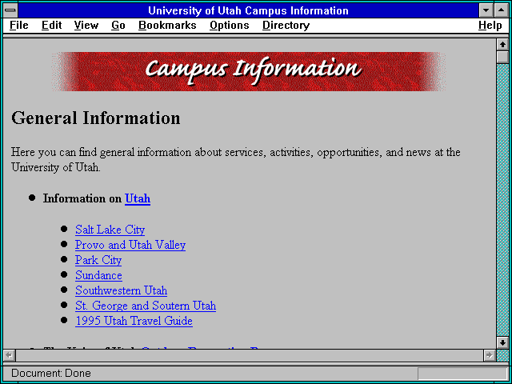Open the Provo and Utah Valley link
The height and width of the screenshot is (384, 512).
tap(130, 245)
